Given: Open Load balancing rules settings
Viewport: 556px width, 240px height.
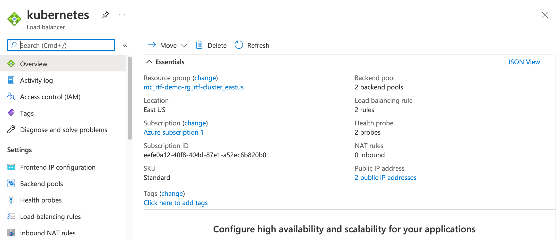Looking at the screenshot, I should (x=50, y=217).
